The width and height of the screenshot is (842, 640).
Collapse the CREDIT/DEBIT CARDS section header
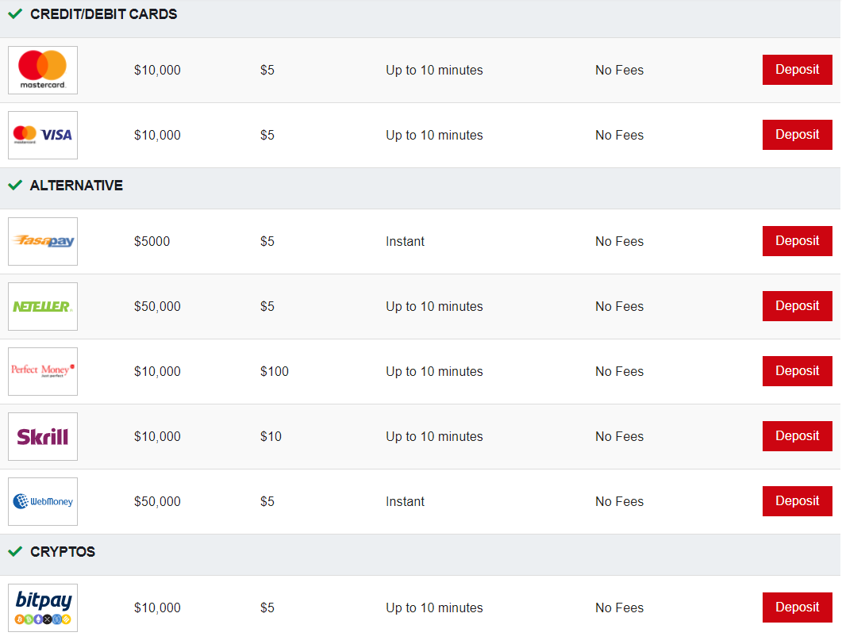point(420,18)
